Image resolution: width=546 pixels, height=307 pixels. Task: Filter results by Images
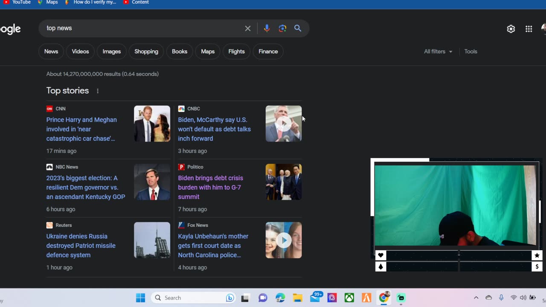pos(112,52)
